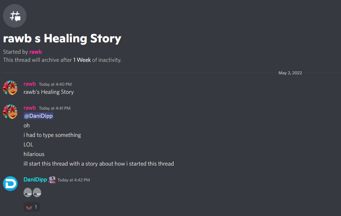This screenshot has width=341, height=216.
Task: Click the message 'i had to type something'
Action: [52, 135]
